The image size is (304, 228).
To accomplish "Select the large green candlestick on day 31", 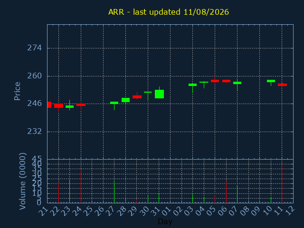I will pos(160,94).
